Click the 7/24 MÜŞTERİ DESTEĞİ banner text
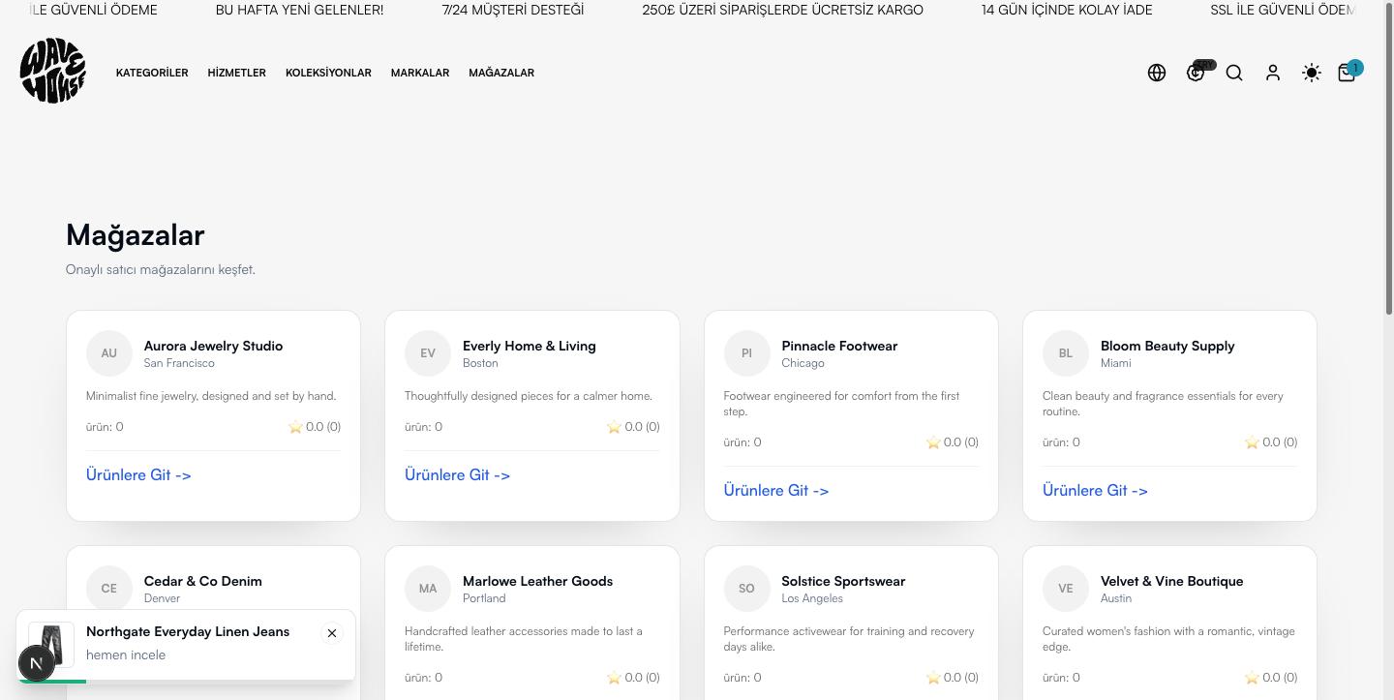Screen dimensions: 1394x700 tap(513, 10)
